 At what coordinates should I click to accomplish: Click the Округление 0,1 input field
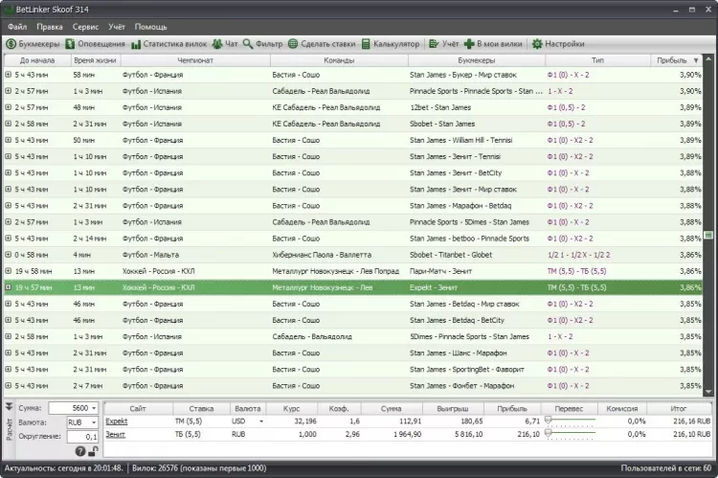pyautogui.click(x=82, y=437)
